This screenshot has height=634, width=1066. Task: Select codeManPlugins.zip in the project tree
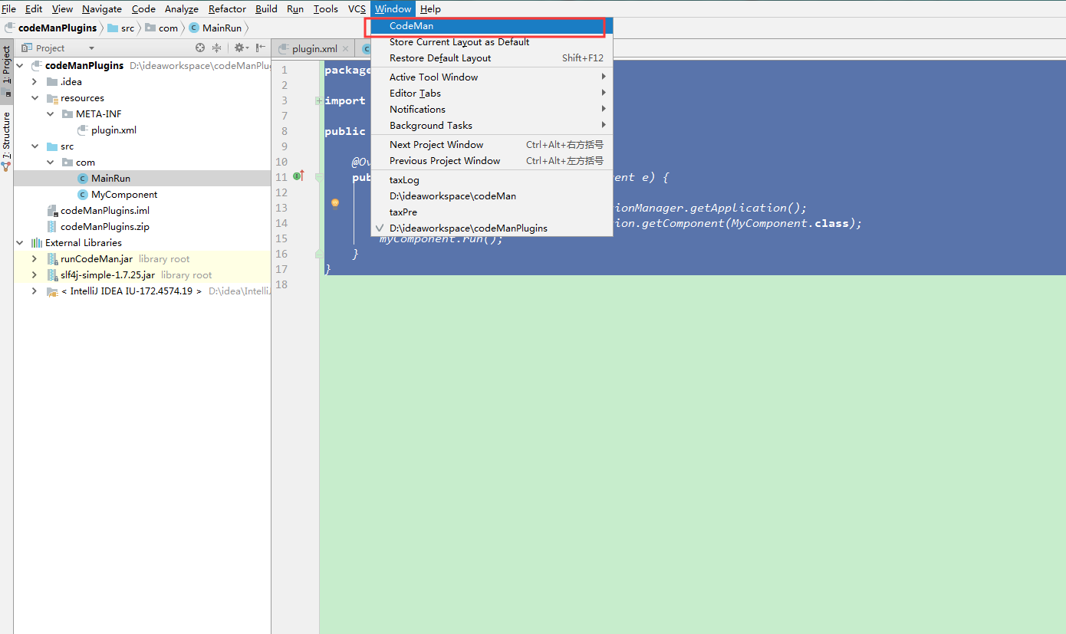[x=104, y=227]
